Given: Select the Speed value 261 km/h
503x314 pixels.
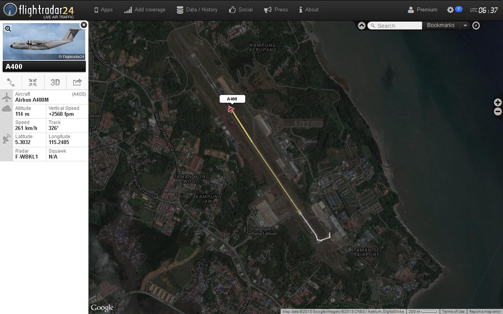Looking at the screenshot, I should 26,128.
